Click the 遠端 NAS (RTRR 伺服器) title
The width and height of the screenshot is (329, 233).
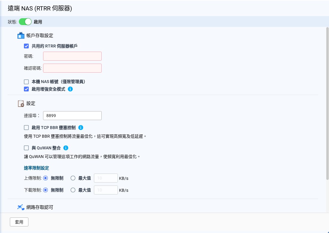coord(40,8)
